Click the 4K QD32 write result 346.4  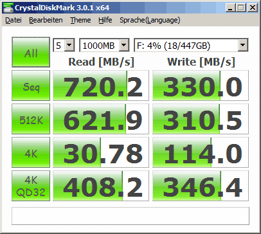coord(201,186)
